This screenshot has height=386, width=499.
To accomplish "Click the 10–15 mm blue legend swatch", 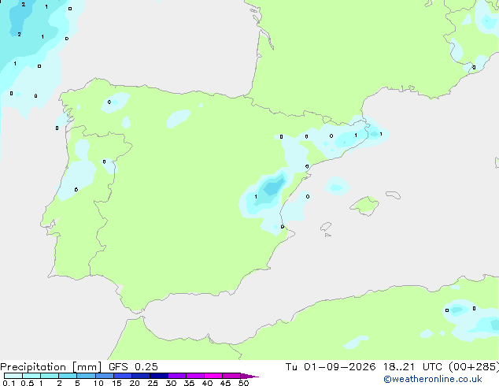I will tap(104, 376).
